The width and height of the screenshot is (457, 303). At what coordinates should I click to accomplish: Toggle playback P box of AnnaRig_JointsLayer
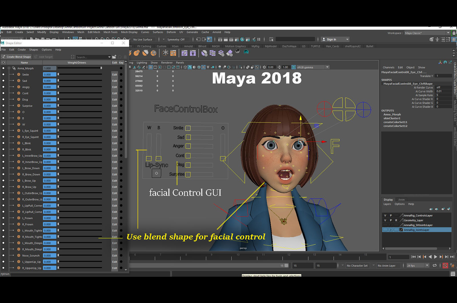tap(391, 230)
